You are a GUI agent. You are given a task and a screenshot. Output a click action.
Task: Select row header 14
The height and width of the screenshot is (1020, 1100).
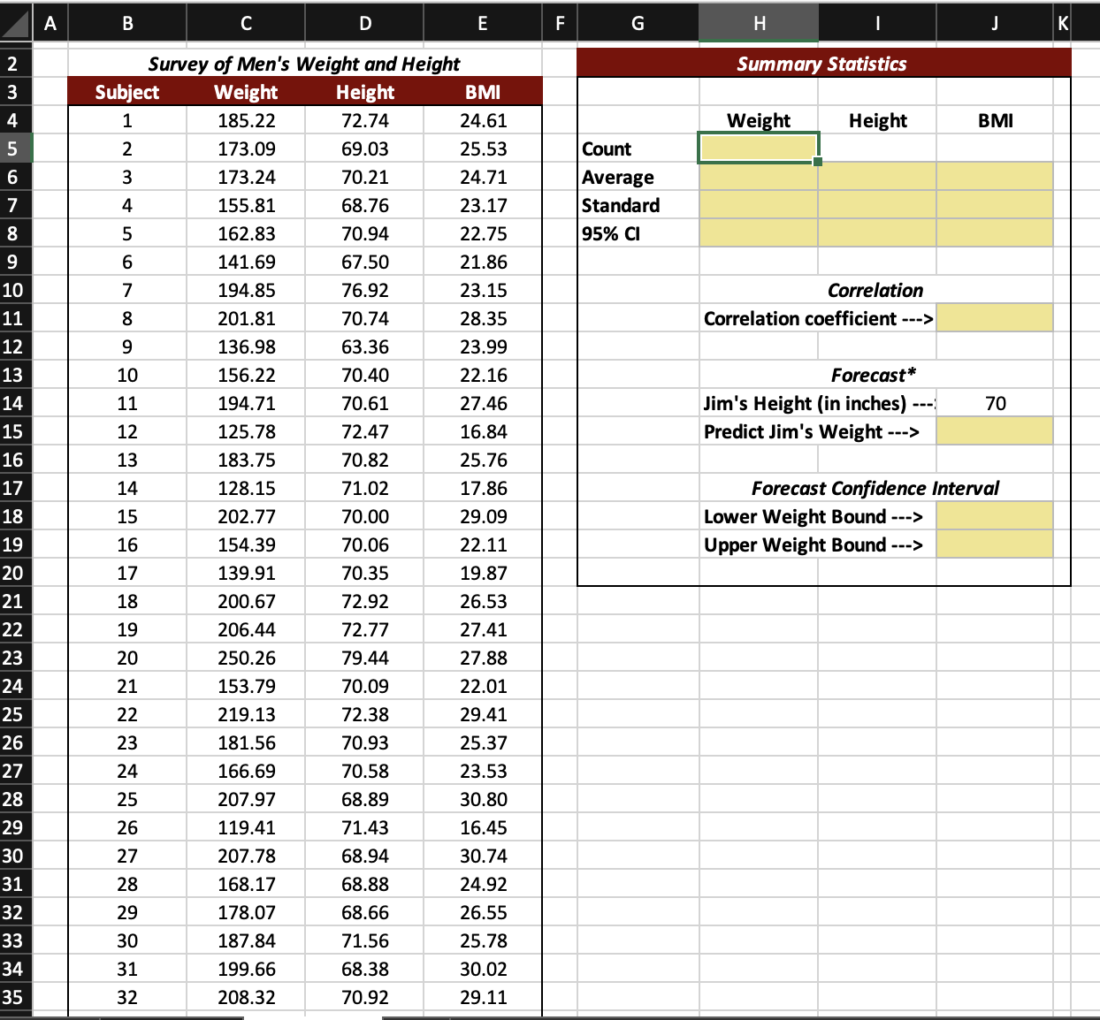click(14, 403)
